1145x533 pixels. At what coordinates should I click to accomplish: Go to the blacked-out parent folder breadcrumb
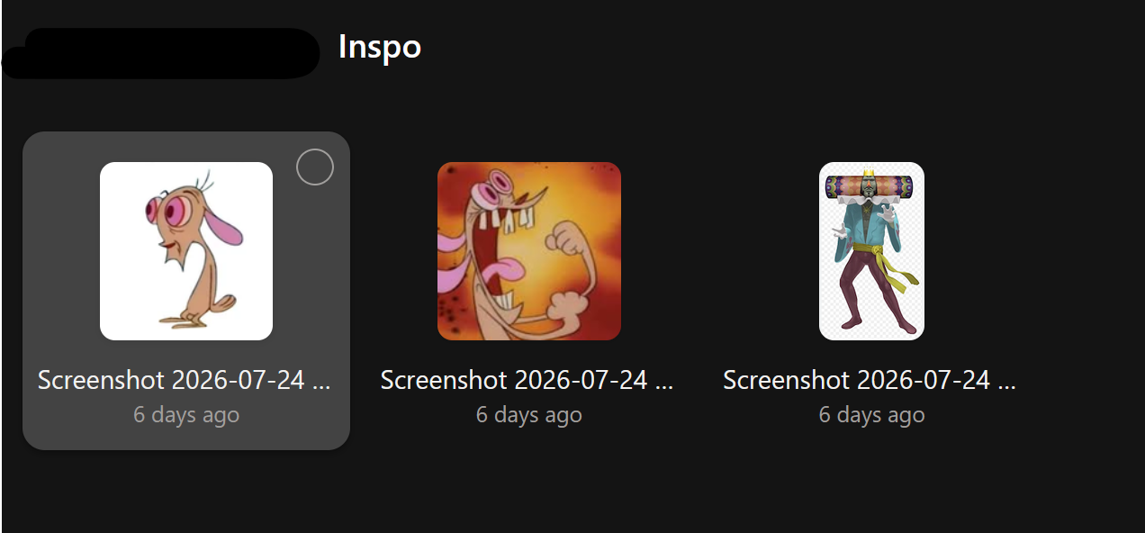coord(160,53)
